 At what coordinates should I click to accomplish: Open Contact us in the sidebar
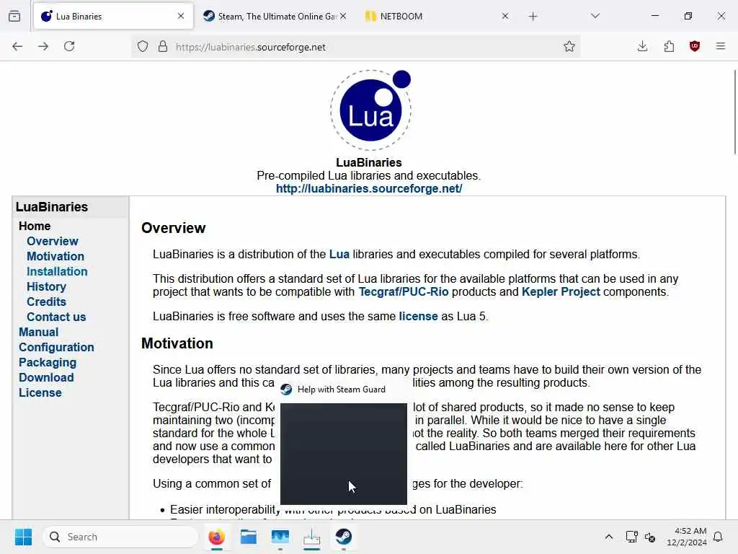(x=56, y=317)
